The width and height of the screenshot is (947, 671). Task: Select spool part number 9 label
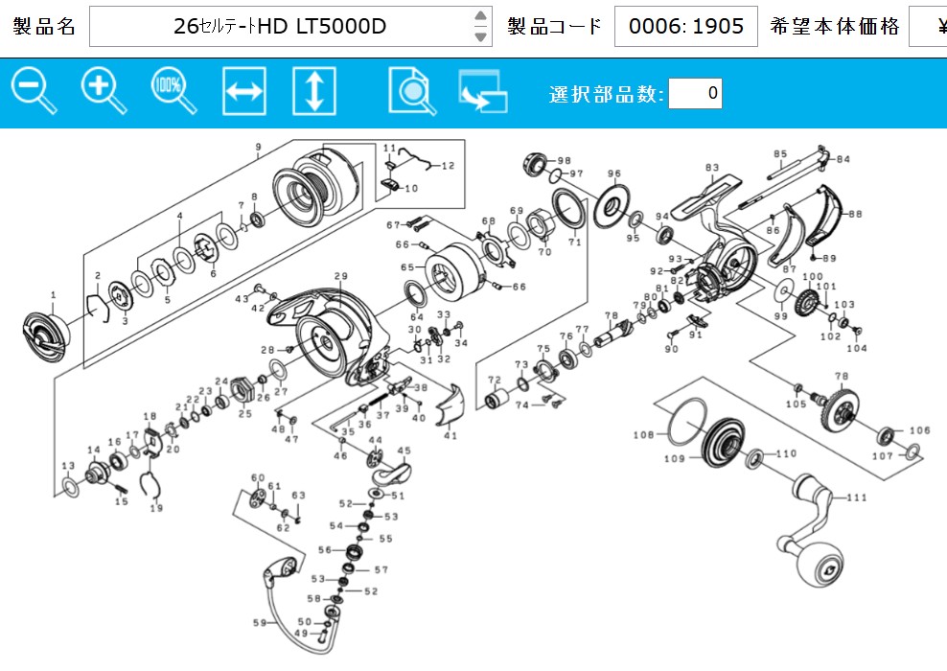click(259, 147)
